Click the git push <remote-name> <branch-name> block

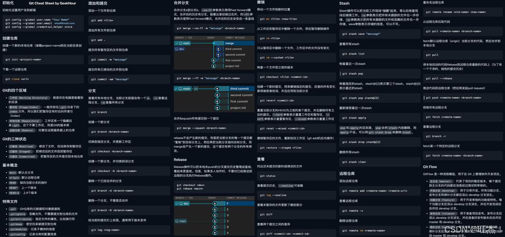tap(463, 98)
